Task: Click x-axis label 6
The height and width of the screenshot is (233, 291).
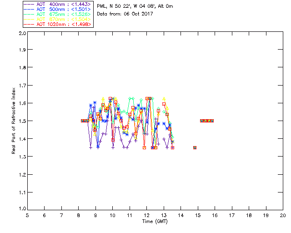Action: click(x=45, y=215)
